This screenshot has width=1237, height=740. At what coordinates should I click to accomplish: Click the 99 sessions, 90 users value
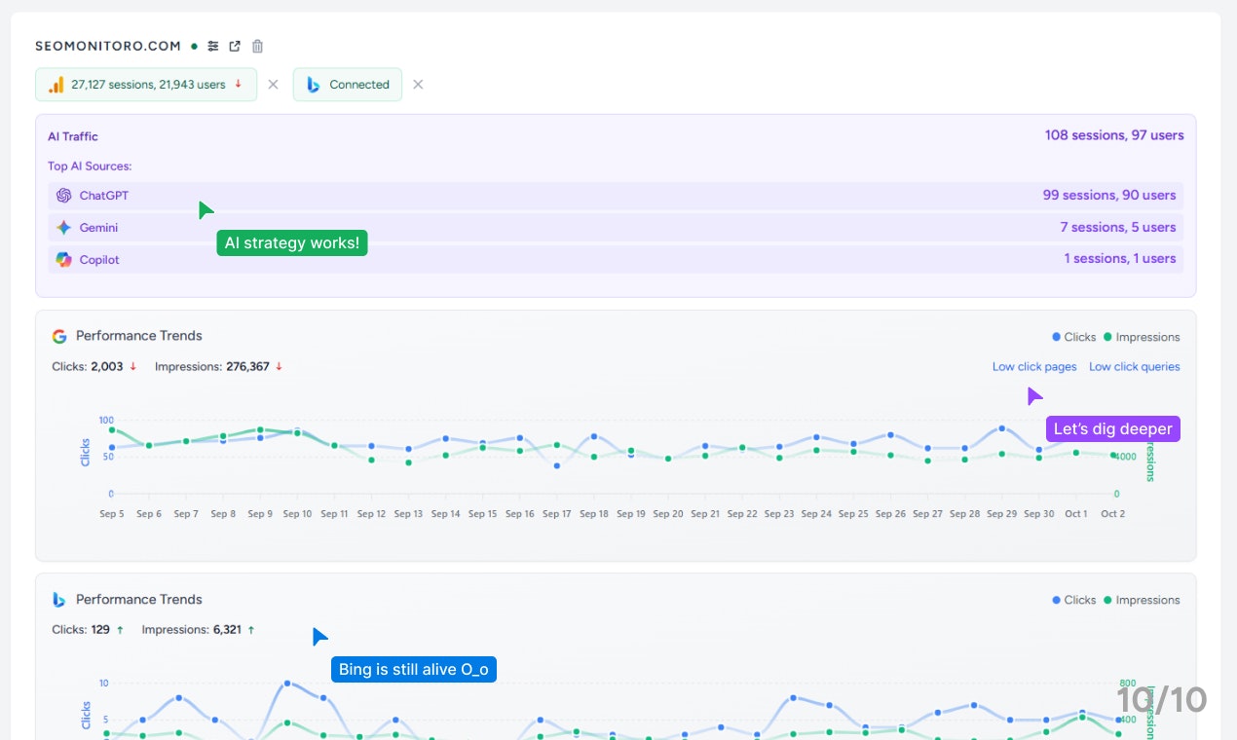[1109, 195]
